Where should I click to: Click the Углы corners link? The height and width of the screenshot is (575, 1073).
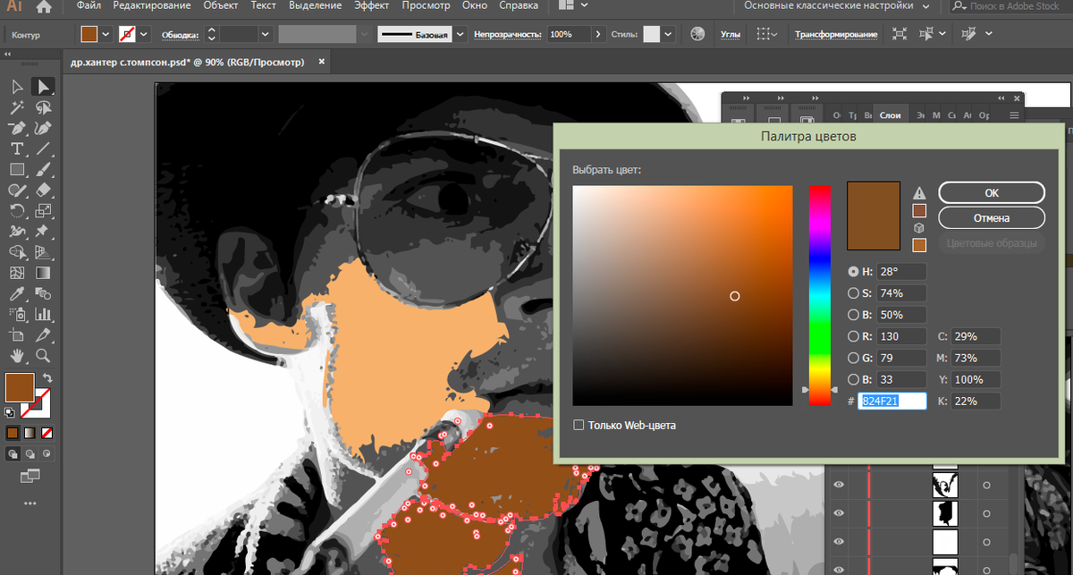730,34
